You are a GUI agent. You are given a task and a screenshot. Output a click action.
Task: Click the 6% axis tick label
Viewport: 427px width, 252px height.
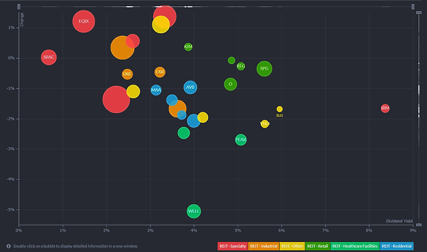(281, 230)
